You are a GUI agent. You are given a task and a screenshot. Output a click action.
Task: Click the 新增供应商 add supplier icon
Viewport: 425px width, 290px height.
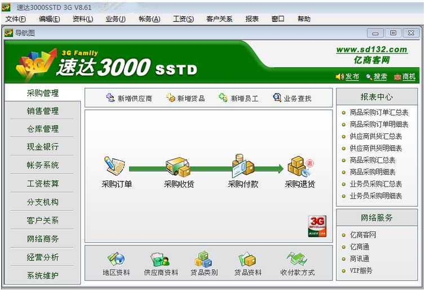pyautogui.click(x=110, y=98)
